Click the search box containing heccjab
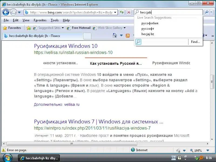The height and width of the screenshot is (162, 216). click(168, 12)
